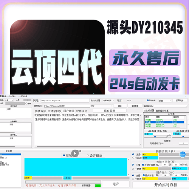Click the 开始实时直播 button
This screenshot has height=189, width=189.
161,185
